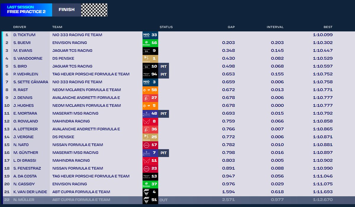The height and width of the screenshot is (207, 355).
Task: Click the PIT status for P. Wehrlein
Action: pyautogui.click(x=164, y=74)
